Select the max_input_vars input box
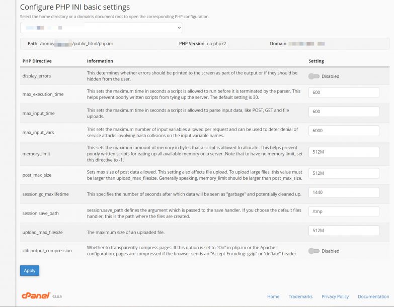Image resolution: width=394 pixels, height=307 pixels. coord(343,131)
